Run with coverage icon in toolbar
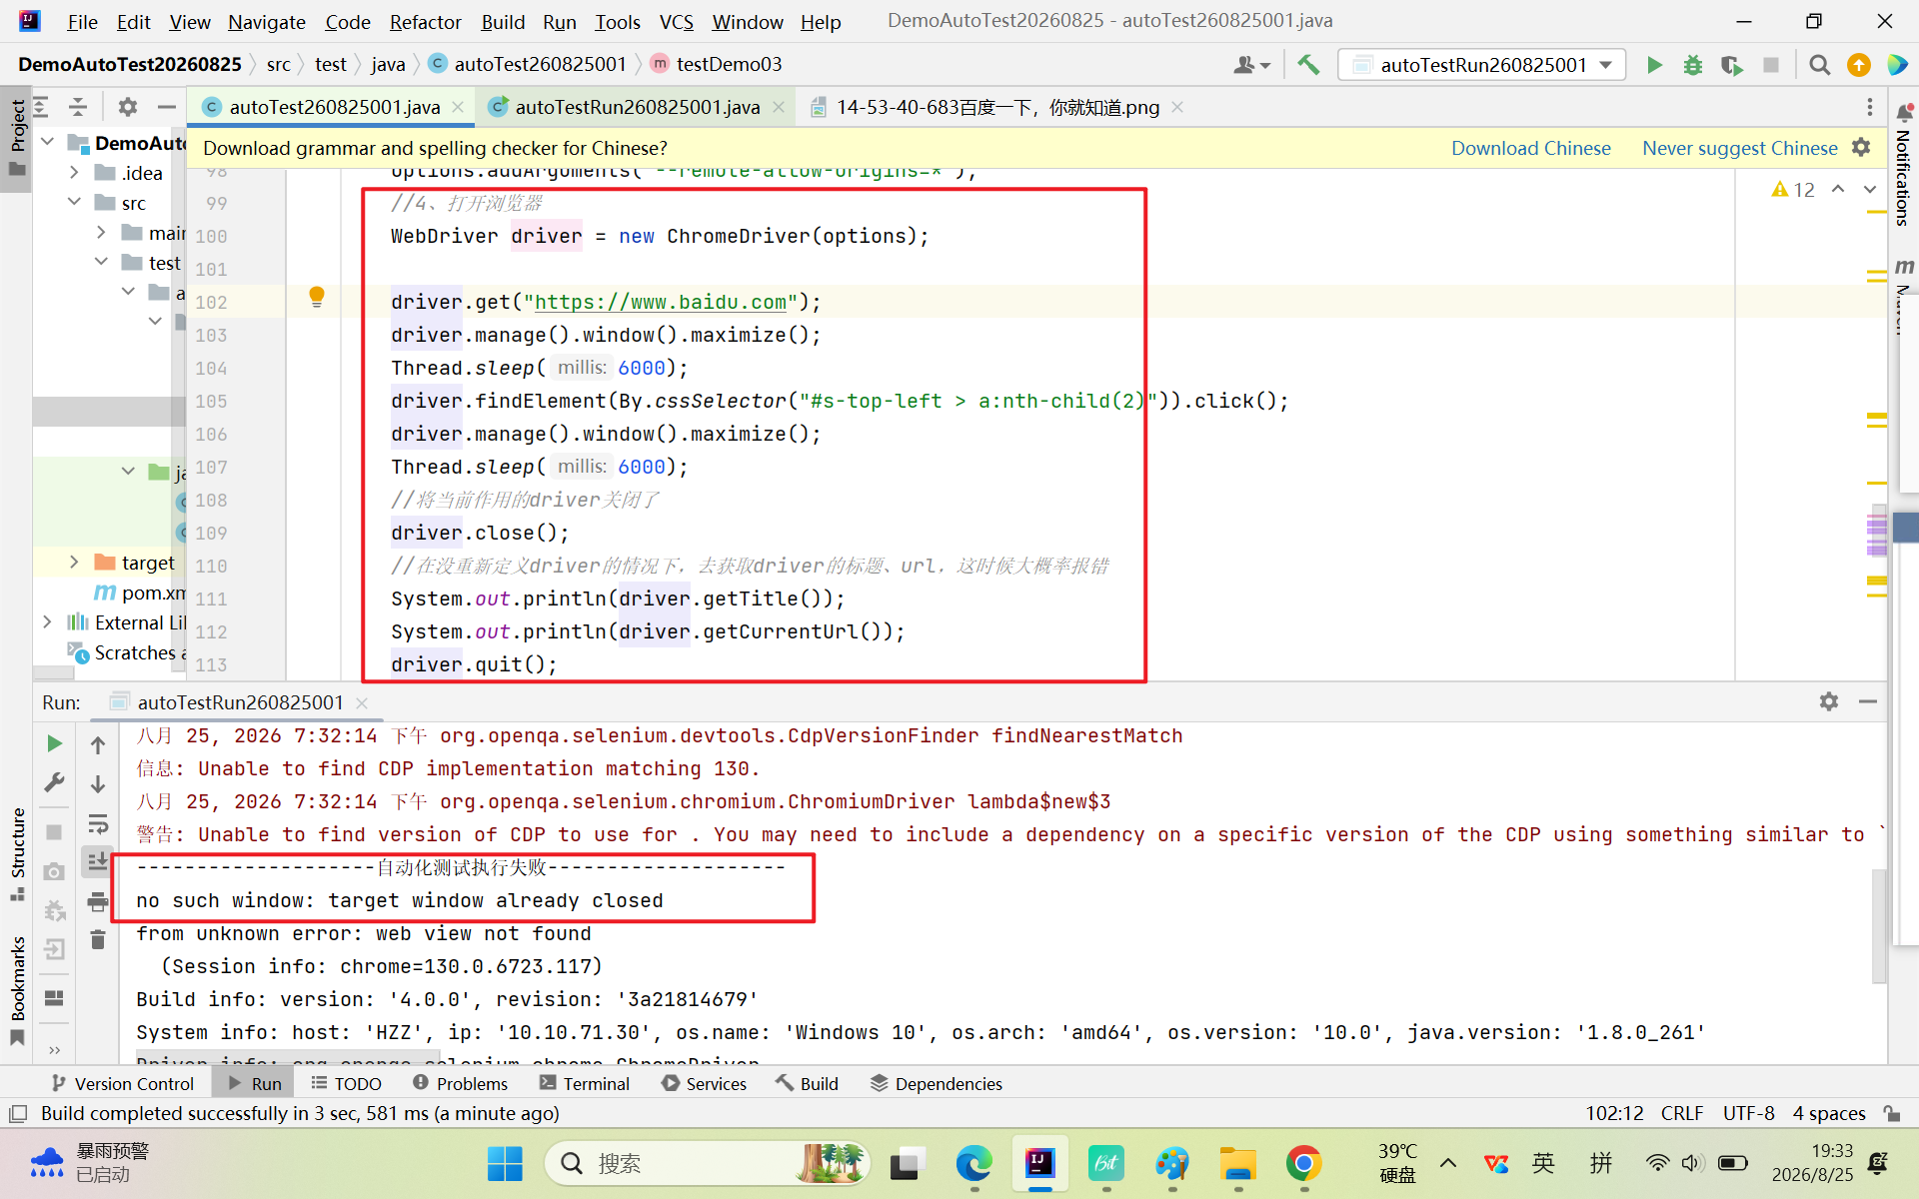The height and width of the screenshot is (1199, 1919). [x=1731, y=65]
